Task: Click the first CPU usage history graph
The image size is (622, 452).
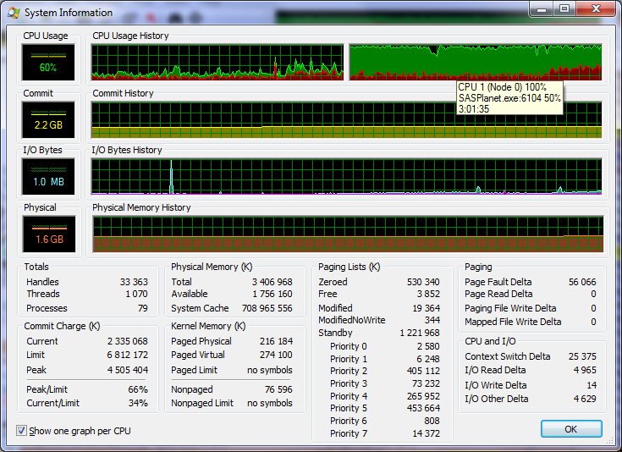Action: 217,62
